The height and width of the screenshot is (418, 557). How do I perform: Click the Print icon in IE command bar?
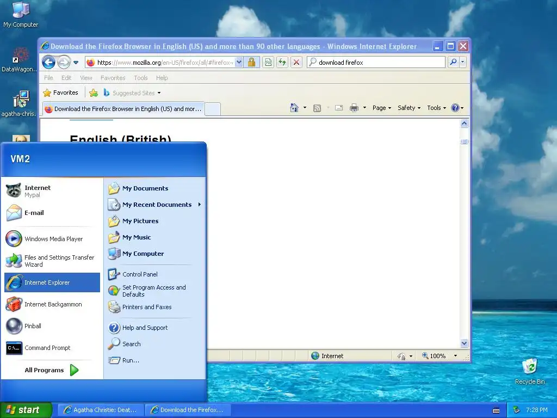[354, 108]
